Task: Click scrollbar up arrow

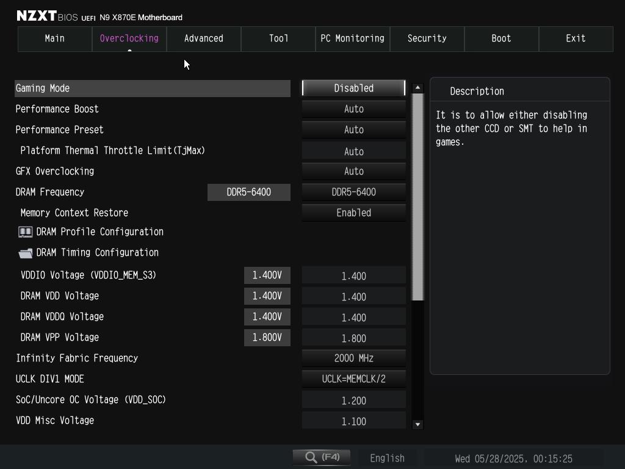Action: (x=417, y=88)
